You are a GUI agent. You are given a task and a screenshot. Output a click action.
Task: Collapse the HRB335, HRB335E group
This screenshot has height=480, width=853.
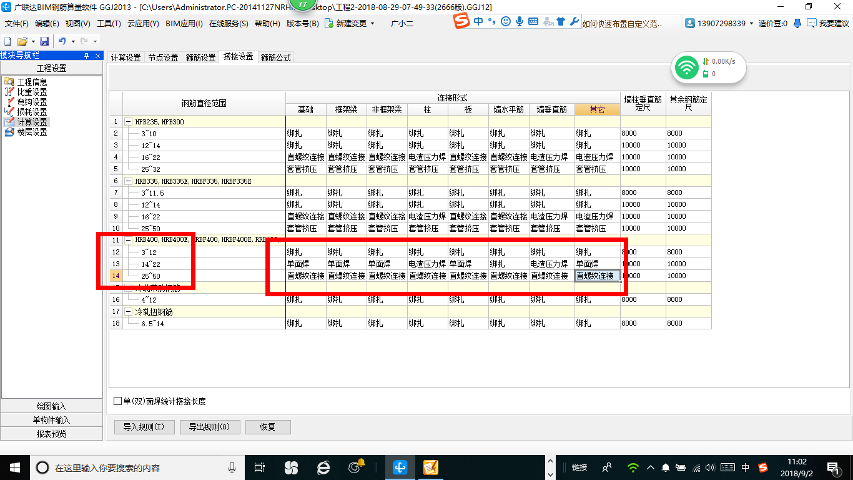coord(128,181)
